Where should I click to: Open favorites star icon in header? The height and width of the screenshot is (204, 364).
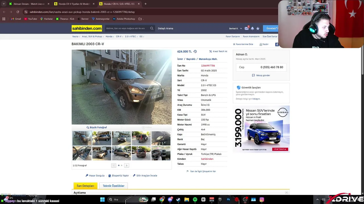258,28
